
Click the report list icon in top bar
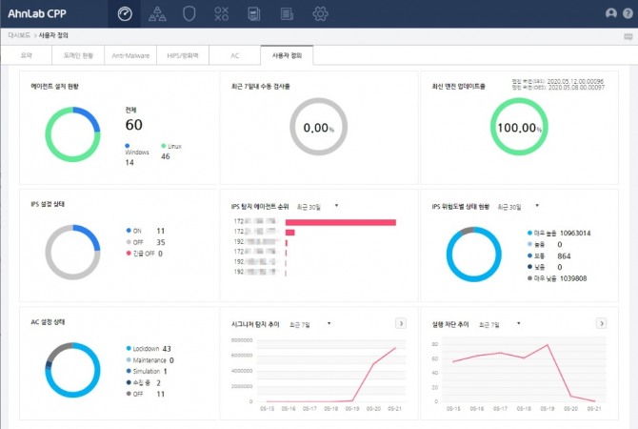(x=287, y=13)
